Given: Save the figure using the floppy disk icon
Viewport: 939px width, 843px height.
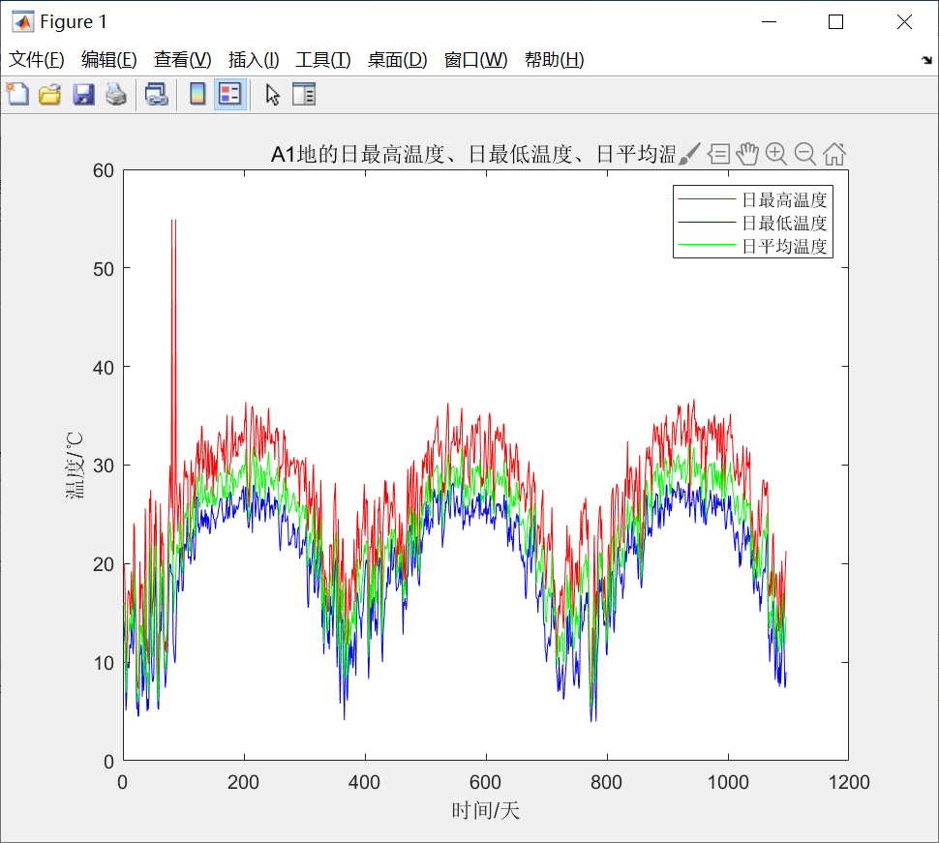Looking at the screenshot, I should pyautogui.click(x=83, y=94).
